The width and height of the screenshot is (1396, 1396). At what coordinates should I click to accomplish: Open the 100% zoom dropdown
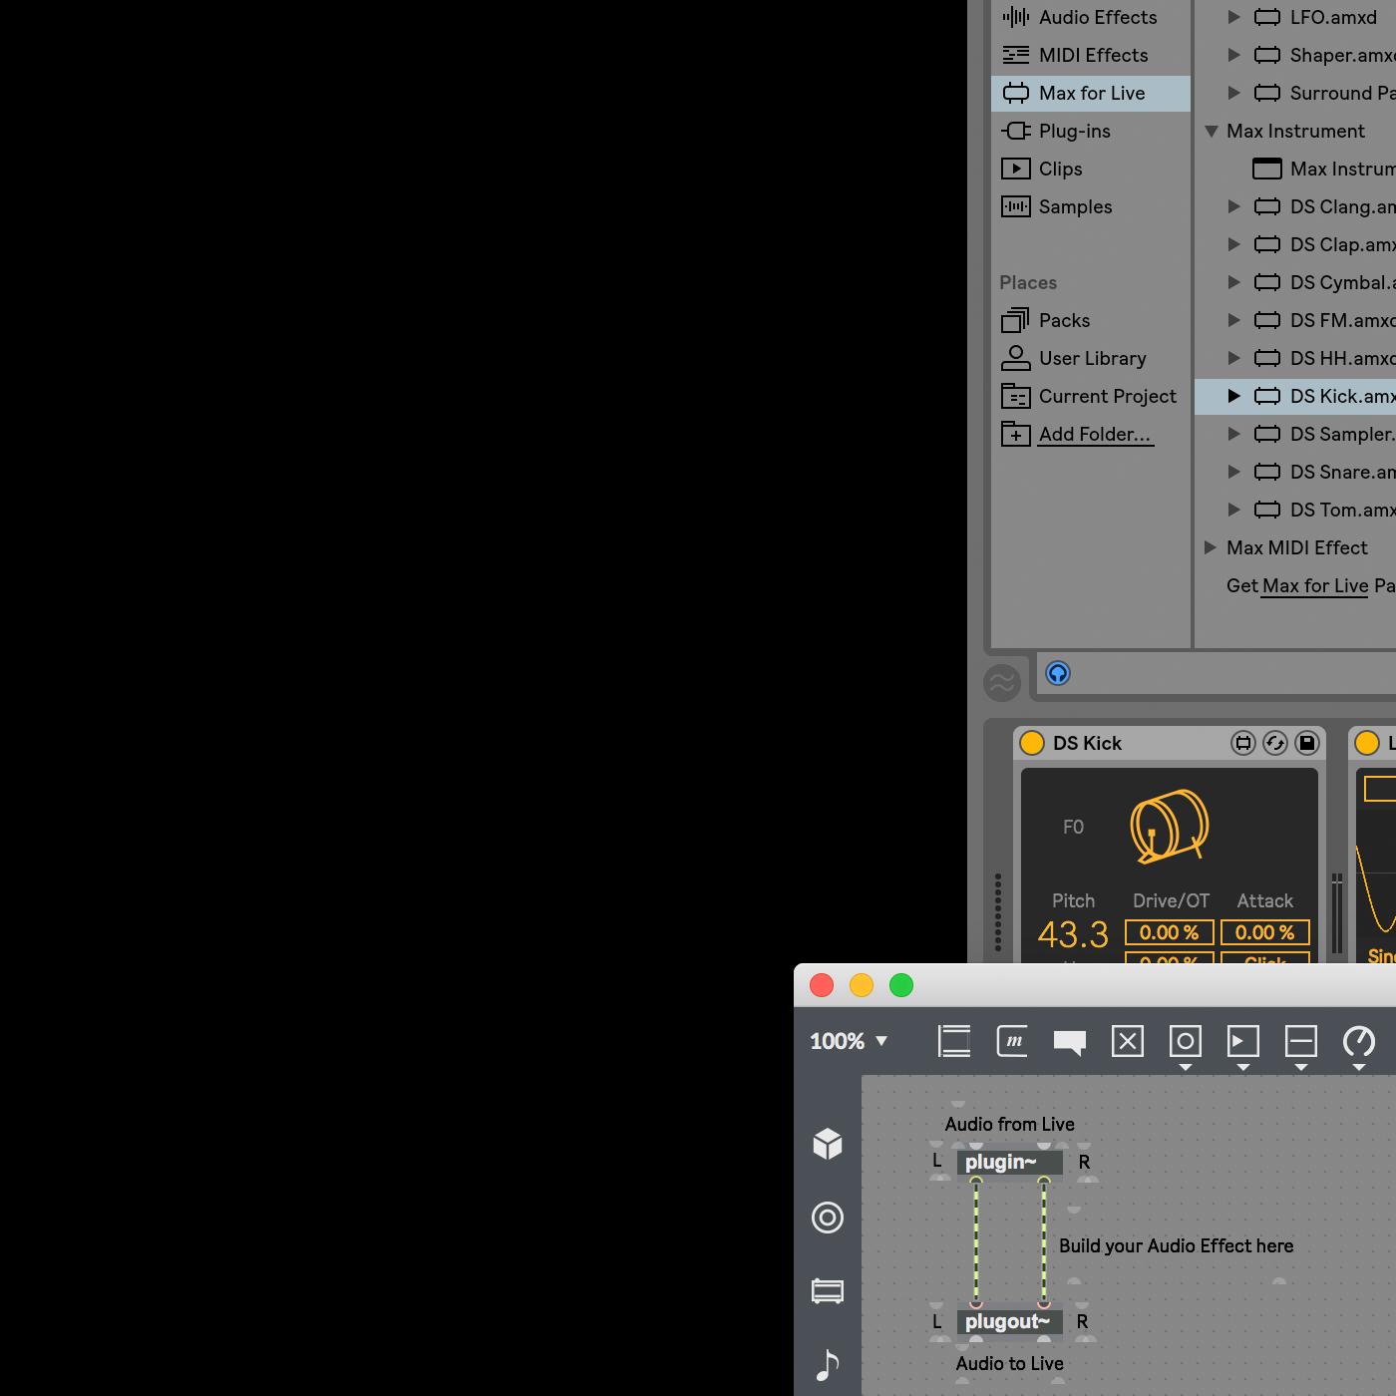click(x=849, y=1041)
